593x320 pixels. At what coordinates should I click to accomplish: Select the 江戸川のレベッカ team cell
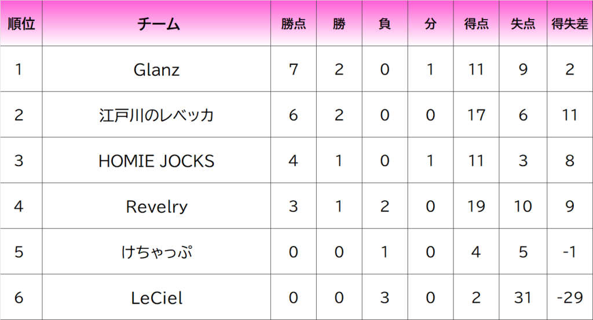click(x=156, y=115)
